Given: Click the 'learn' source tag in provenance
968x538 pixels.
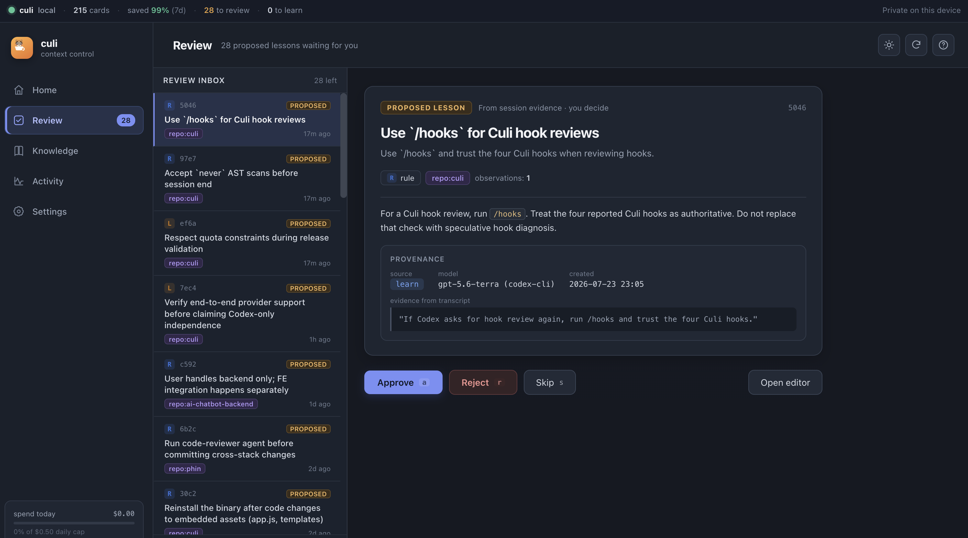Looking at the screenshot, I should click(407, 284).
